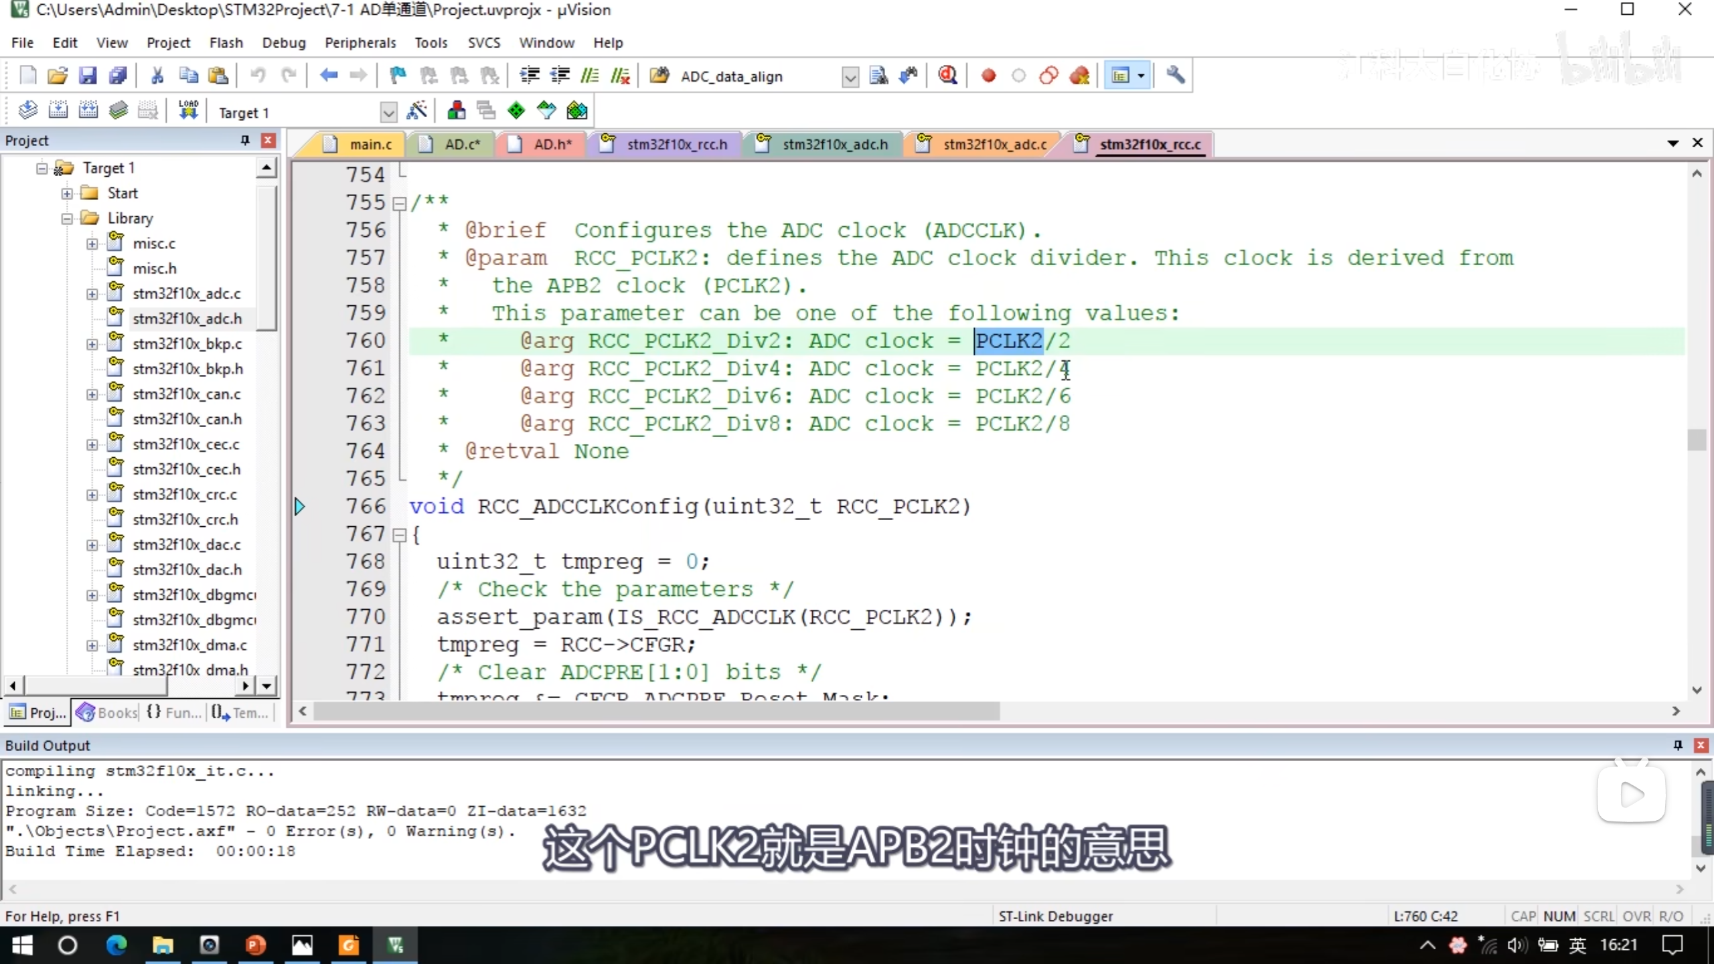
Task: Navigate forwards with arrow icon
Action: click(x=359, y=76)
